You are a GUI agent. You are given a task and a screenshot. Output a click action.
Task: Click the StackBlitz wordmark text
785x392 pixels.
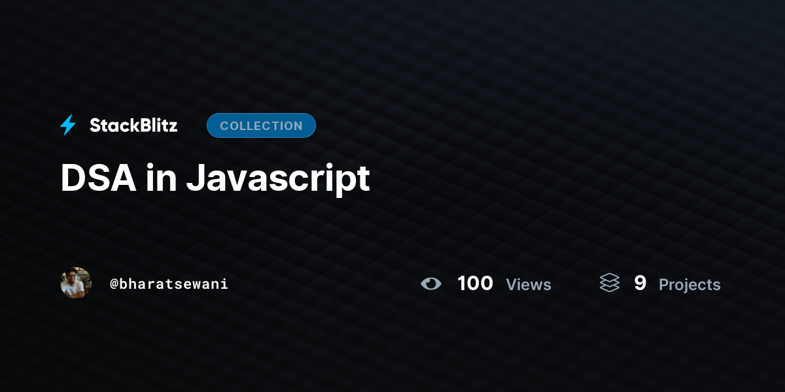[x=133, y=125]
